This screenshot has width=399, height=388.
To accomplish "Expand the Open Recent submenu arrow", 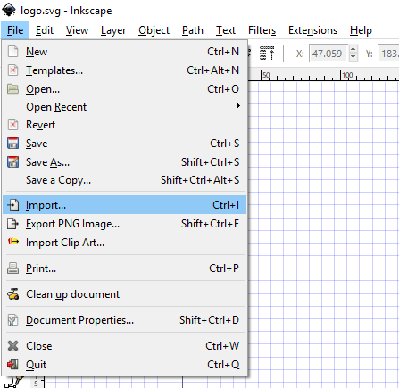I will pos(237,106).
